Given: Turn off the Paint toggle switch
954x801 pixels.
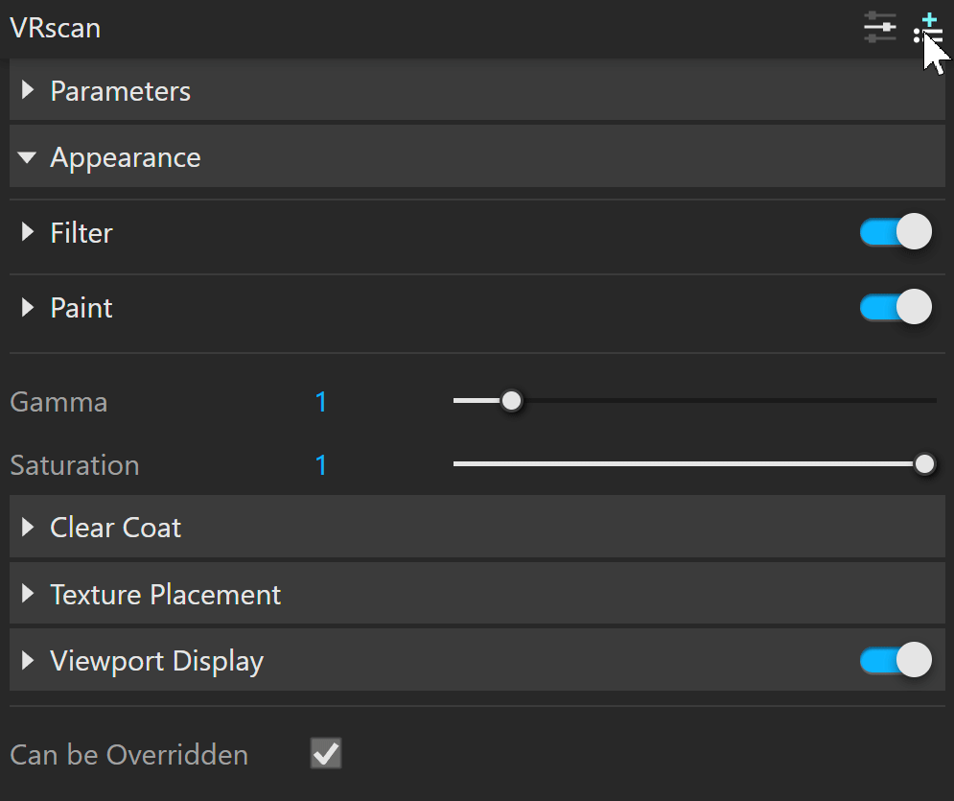Looking at the screenshot, I should (x=896, y=307).
